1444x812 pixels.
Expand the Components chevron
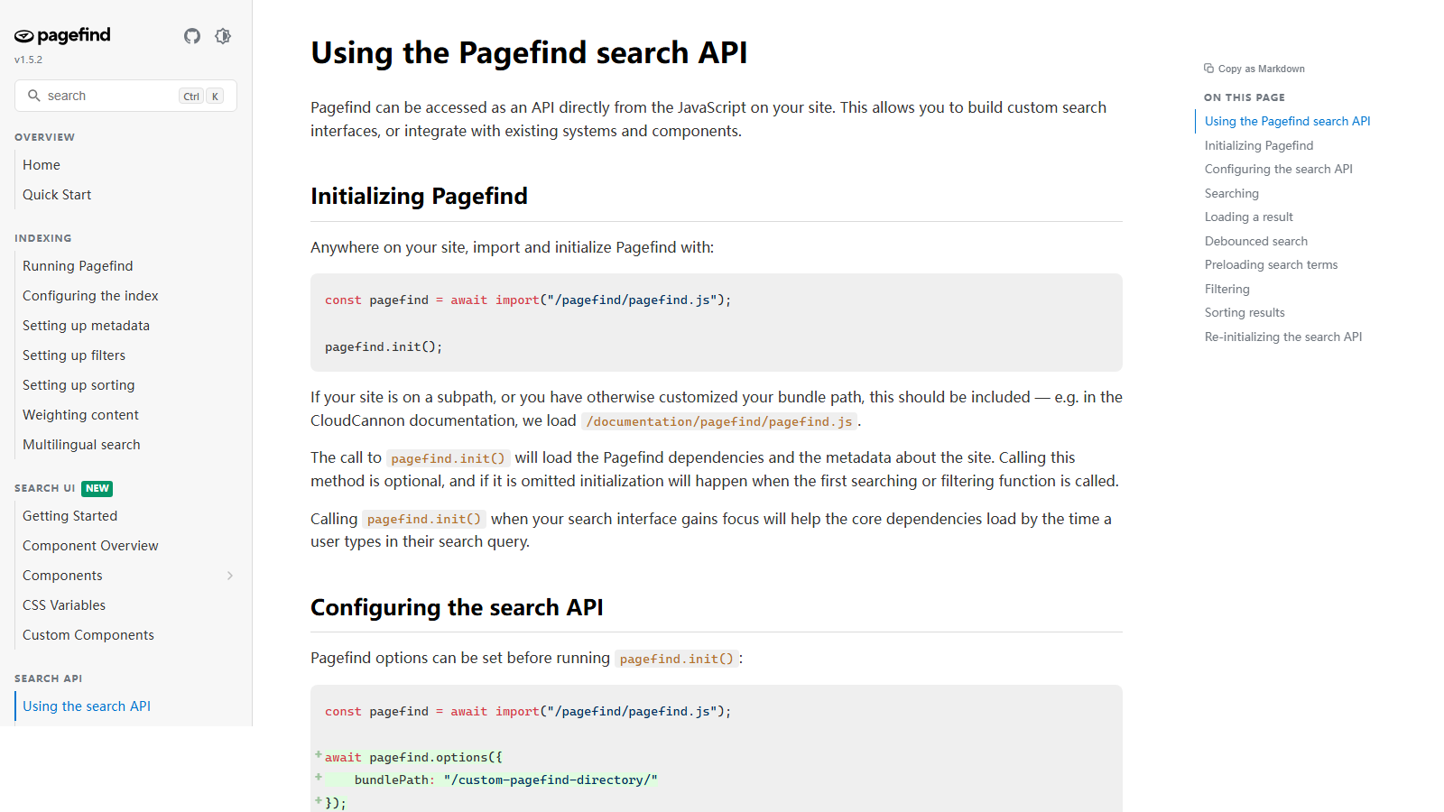coord(230,576)
